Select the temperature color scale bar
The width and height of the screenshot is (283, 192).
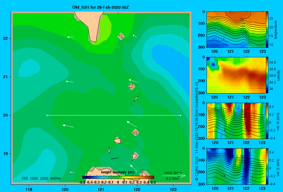[x=267, y=29]
